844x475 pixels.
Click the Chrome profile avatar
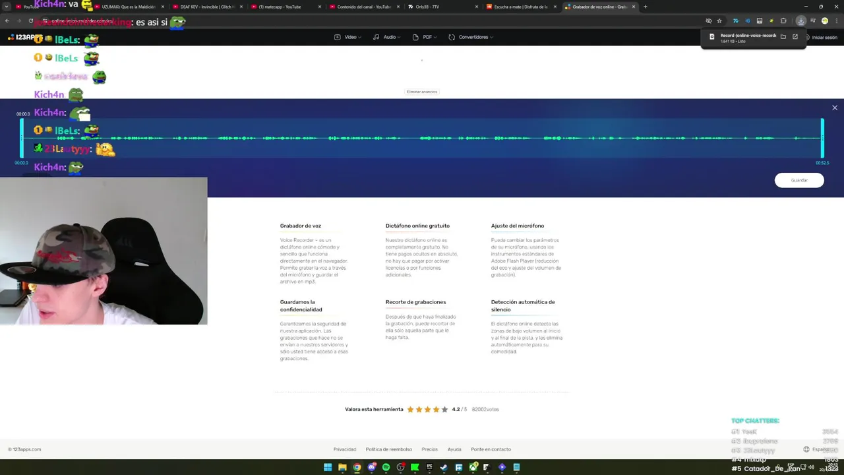825,21
